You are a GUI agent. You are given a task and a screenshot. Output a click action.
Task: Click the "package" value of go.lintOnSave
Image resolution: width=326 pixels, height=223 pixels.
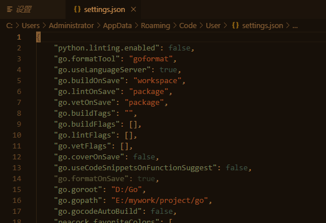(x=148, y=92)
